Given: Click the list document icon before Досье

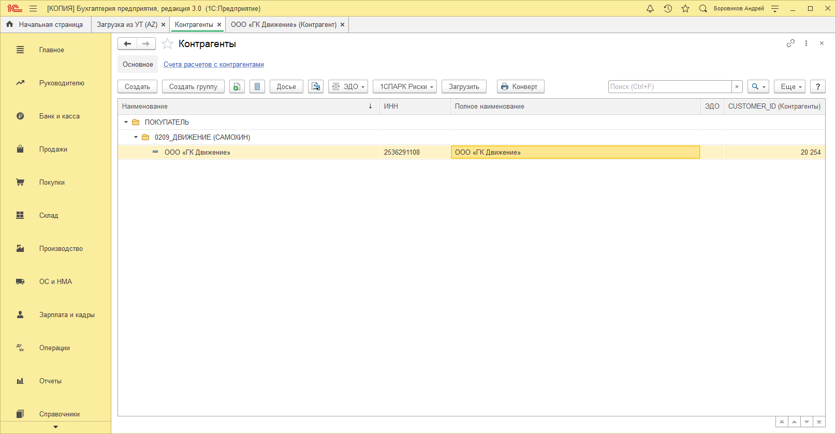Looking at the screenshot, I should [x=257, y=87].
